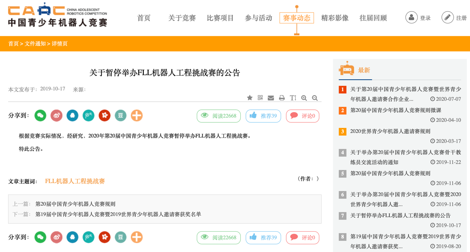The width and height of the screenshot is (470, 252).
Task: Share to WeChat using the top share row
Action: coord(40,116)
